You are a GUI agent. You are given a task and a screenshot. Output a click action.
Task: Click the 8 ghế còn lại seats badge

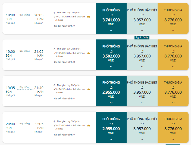(142, 37)
